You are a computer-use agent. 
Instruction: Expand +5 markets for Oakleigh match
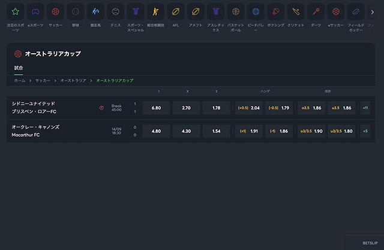[x=365, y=131]
